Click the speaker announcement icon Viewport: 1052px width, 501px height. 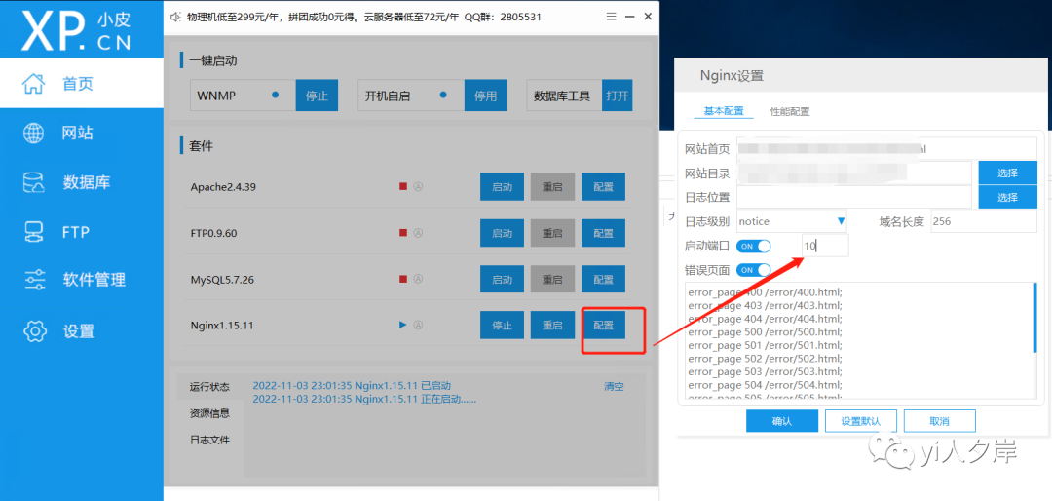coord(175,17)
